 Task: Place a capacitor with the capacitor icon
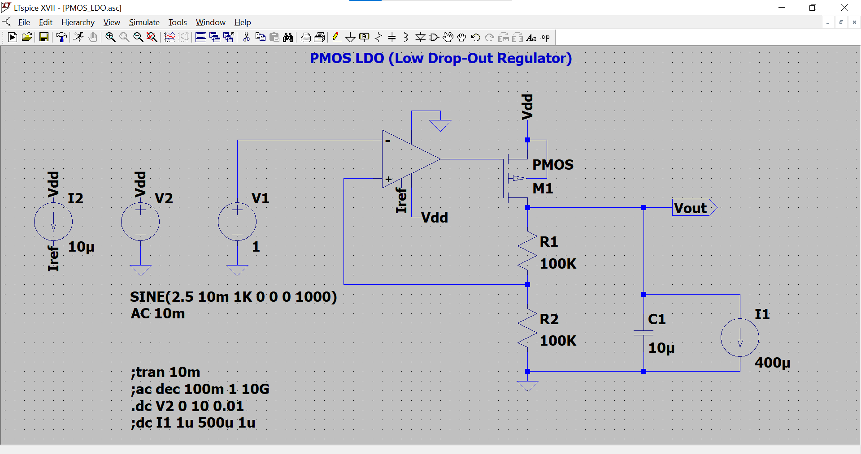tap(392, 37)
